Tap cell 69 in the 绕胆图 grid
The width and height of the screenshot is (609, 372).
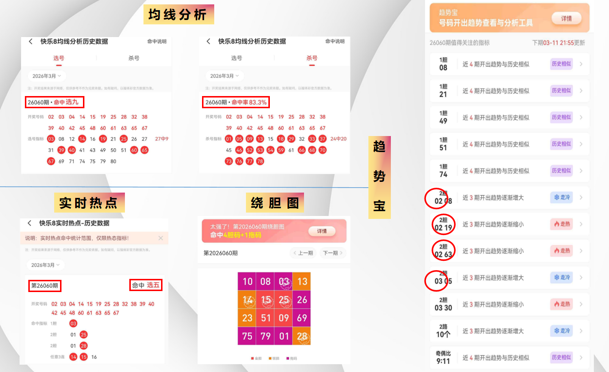click(302, 318)
